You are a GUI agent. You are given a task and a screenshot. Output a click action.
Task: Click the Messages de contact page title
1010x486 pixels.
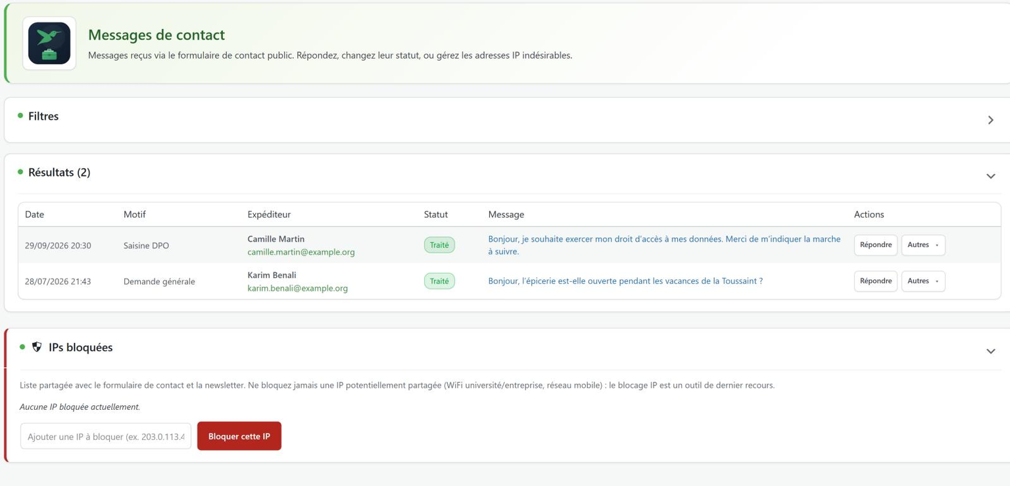pyautogui.click(x=156, y=35)
